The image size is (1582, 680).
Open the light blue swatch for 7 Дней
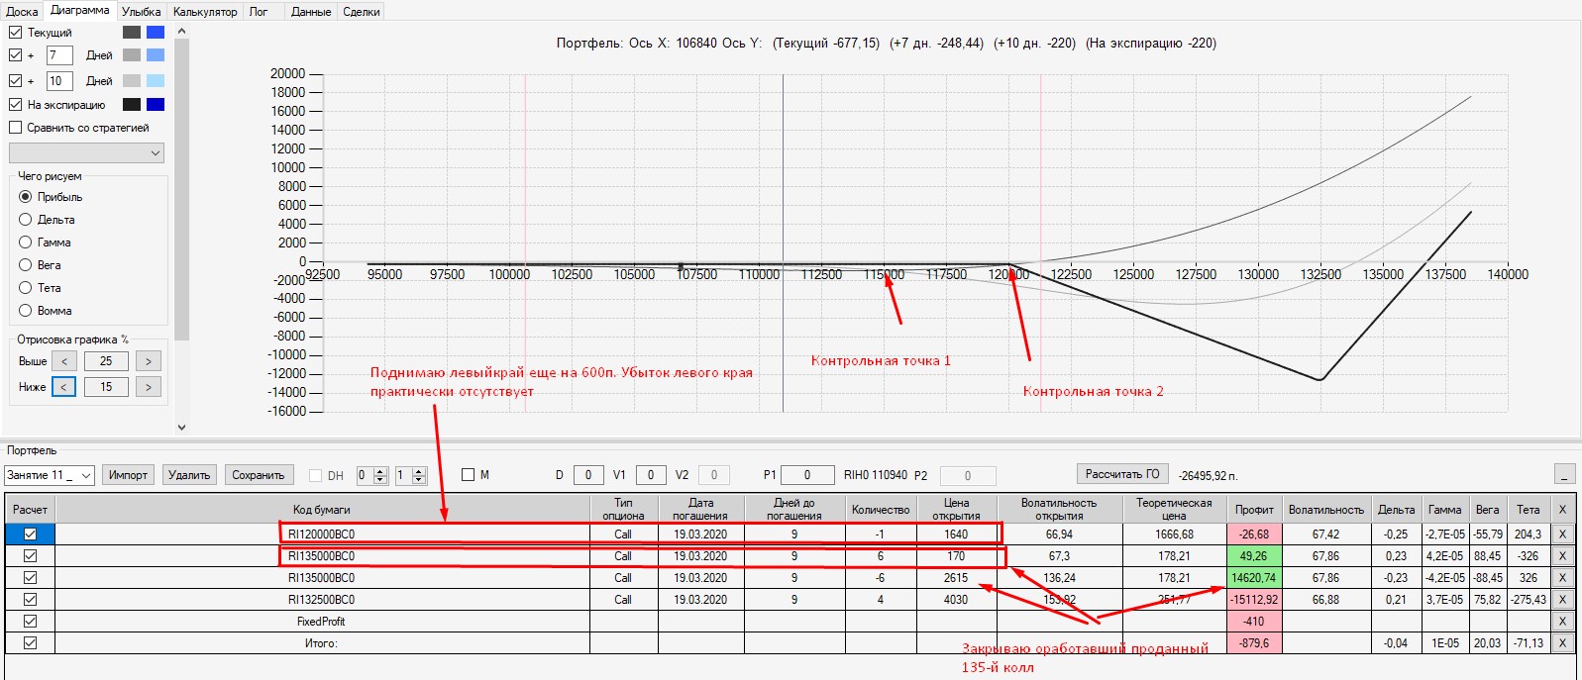(156, 55)
